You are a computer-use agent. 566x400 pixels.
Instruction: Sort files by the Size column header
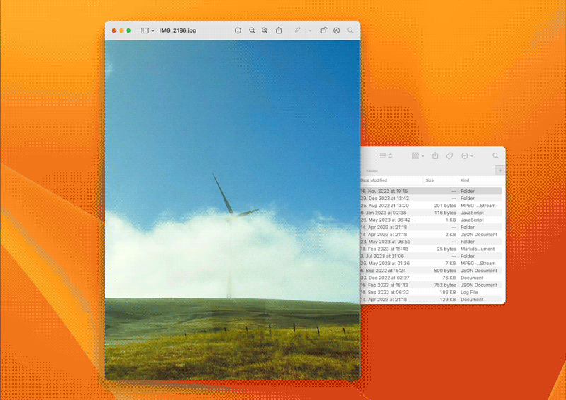pyautogui.click(x=429, y=180)
